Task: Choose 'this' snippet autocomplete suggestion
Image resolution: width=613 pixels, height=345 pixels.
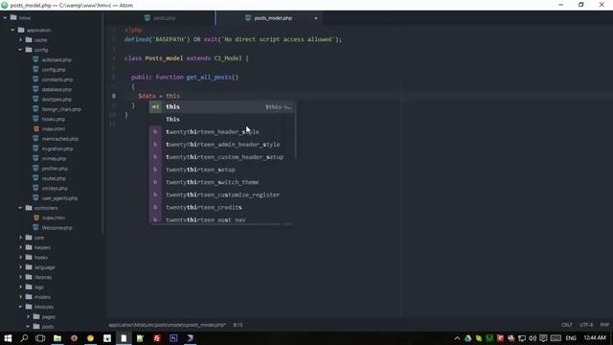Action: click(x=222, y=106)
